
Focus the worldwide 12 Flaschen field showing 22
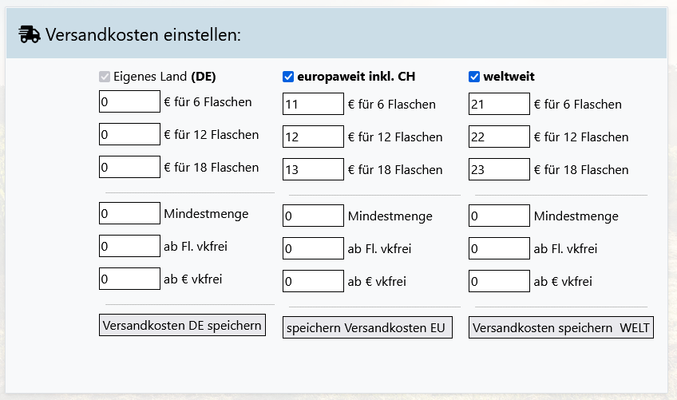pyautogui.click(x=499, y=137)
